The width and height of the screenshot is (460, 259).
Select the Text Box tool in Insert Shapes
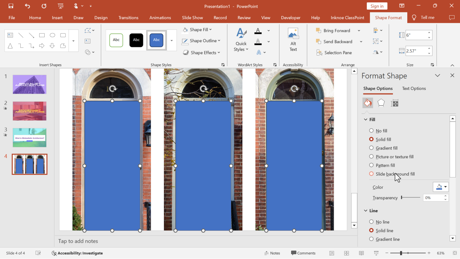(10, 35)
